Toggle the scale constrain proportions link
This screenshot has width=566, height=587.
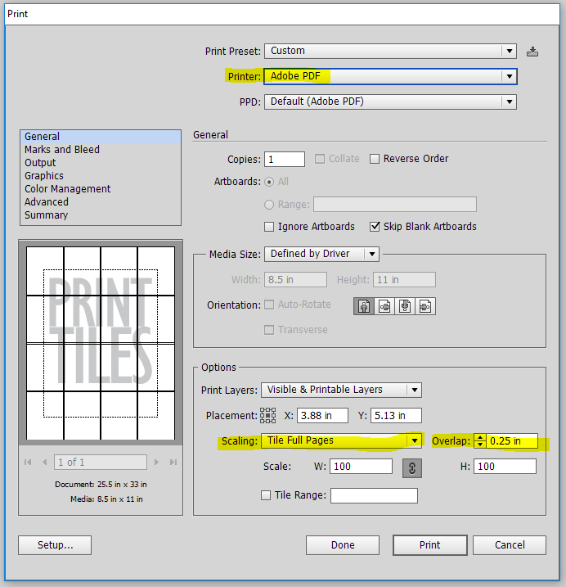coord(412,468)
